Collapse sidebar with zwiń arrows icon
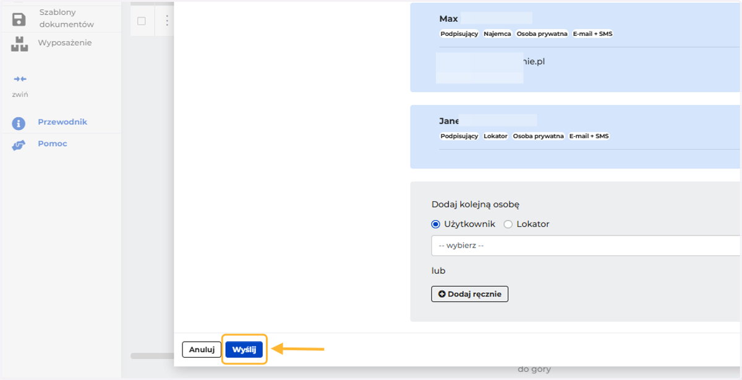742x380 pixels. click(x=20, y=79)
